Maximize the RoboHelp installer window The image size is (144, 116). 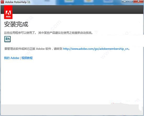click(x=130, y=2)
